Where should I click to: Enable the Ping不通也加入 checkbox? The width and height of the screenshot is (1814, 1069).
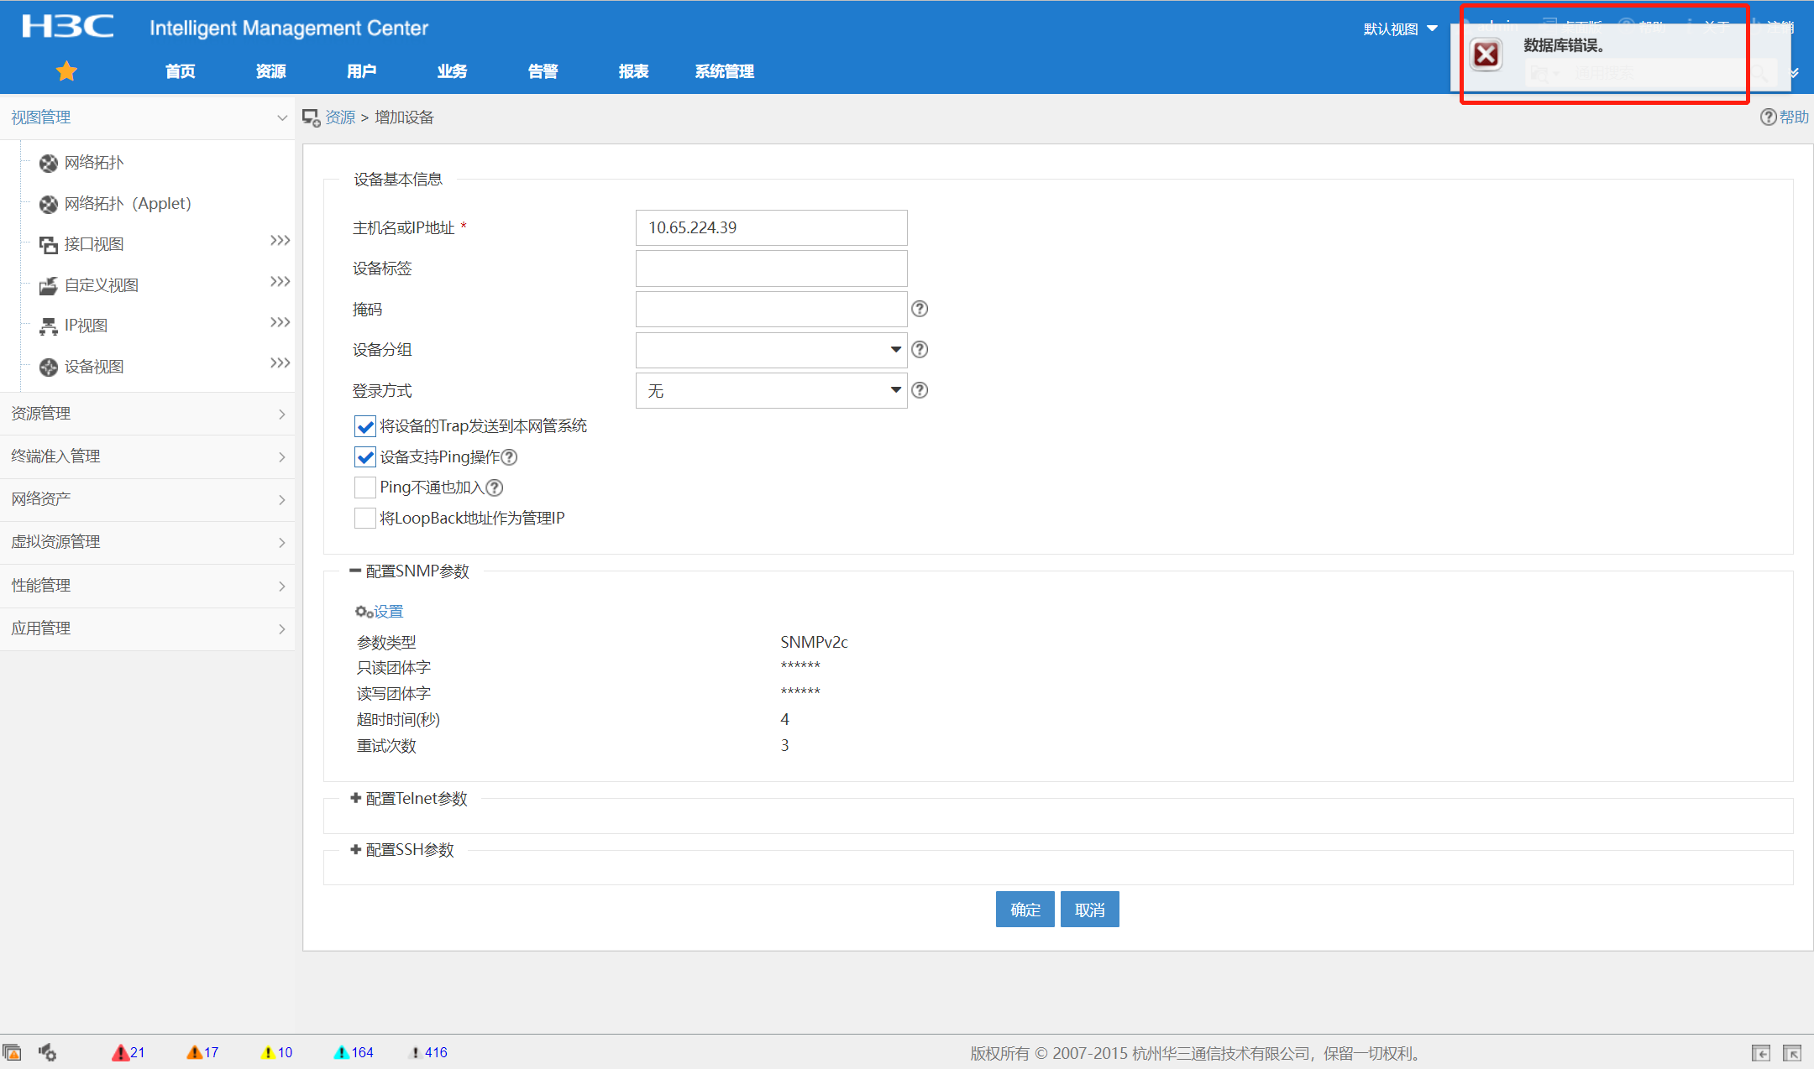coord(365,488)
